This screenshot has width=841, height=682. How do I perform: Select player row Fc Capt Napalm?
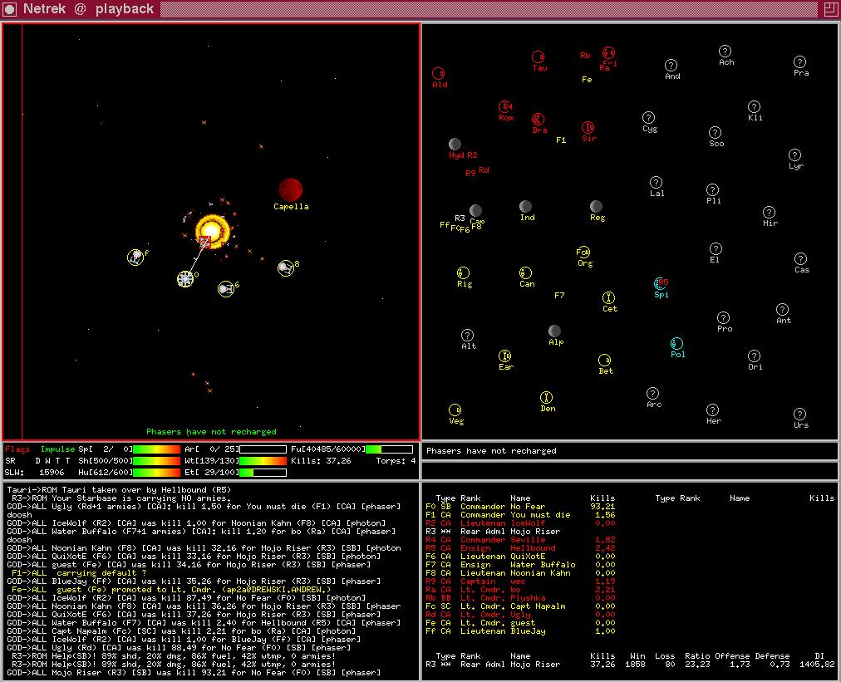click(520, 606)
